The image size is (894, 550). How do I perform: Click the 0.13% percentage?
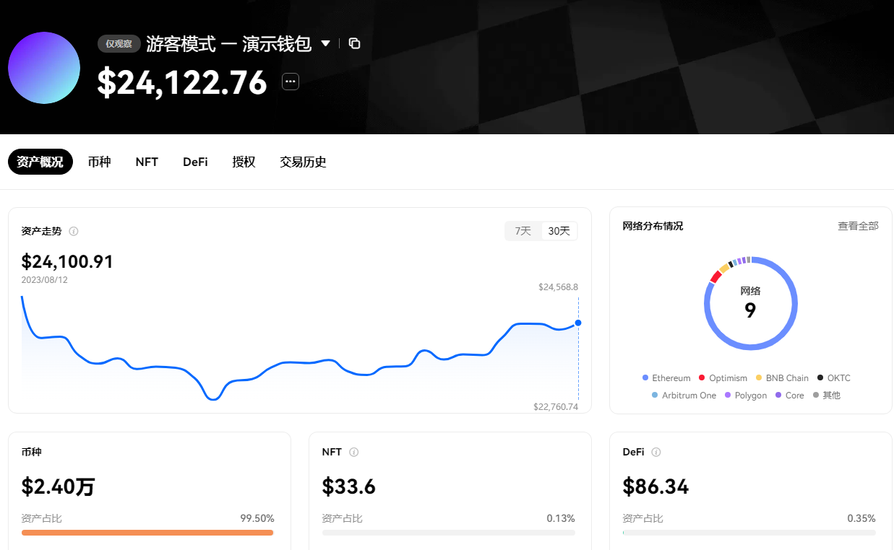(561, 518)
